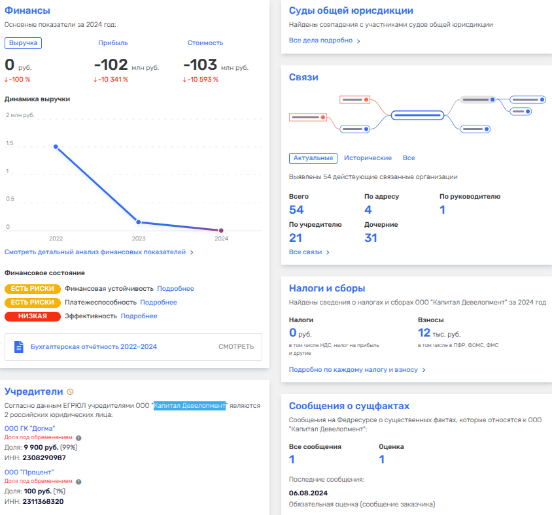The height and width of the screenshot is (515, 552).
Task: Open Подробнее next to Платежеспособность
Action: (x=158, y=303)
